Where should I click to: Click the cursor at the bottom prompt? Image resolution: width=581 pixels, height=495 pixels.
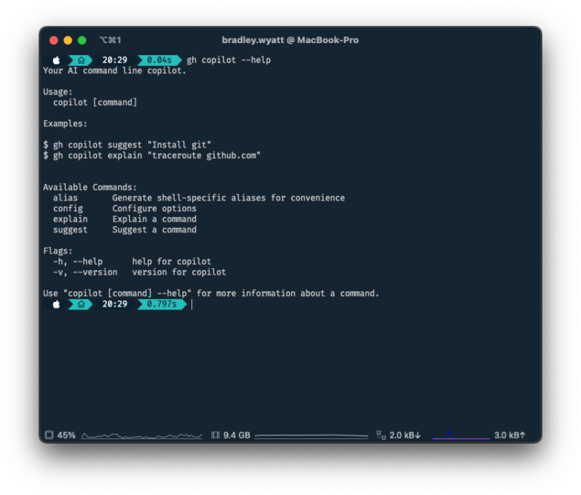[191, 304]
